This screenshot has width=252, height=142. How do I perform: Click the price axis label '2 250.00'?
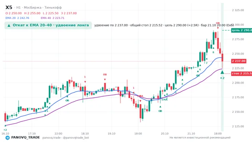tap(238, 54)
